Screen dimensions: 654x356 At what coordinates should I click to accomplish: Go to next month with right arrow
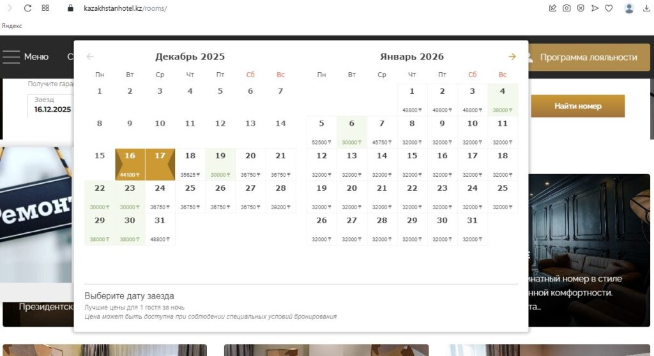512,57
